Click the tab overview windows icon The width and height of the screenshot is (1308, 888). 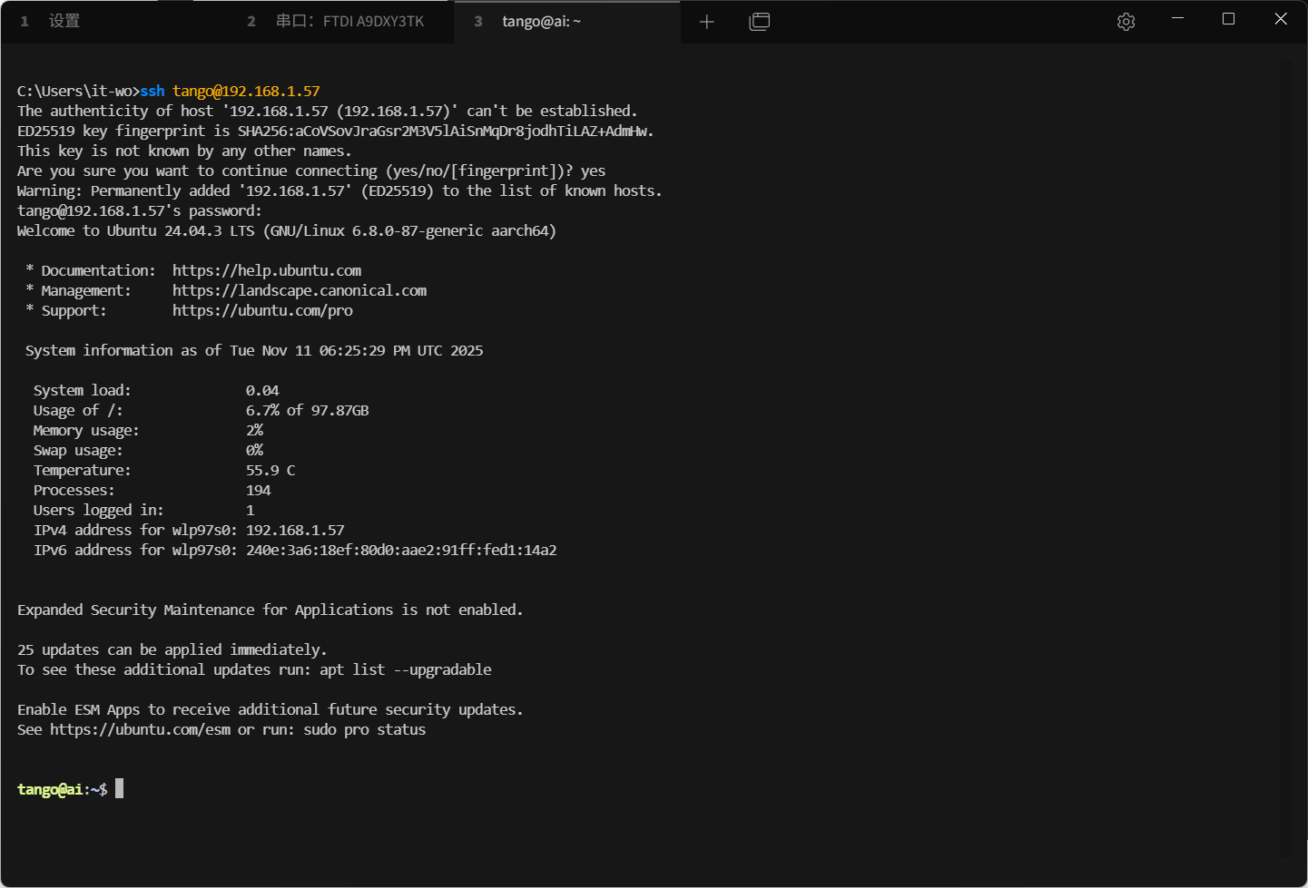coord(759,22)
